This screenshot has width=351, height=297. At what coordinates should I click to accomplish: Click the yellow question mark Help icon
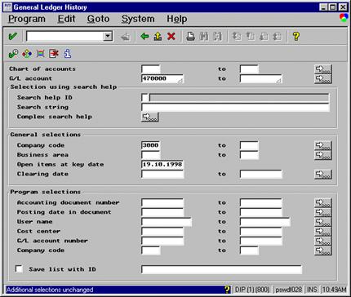[x=296, y=36]
